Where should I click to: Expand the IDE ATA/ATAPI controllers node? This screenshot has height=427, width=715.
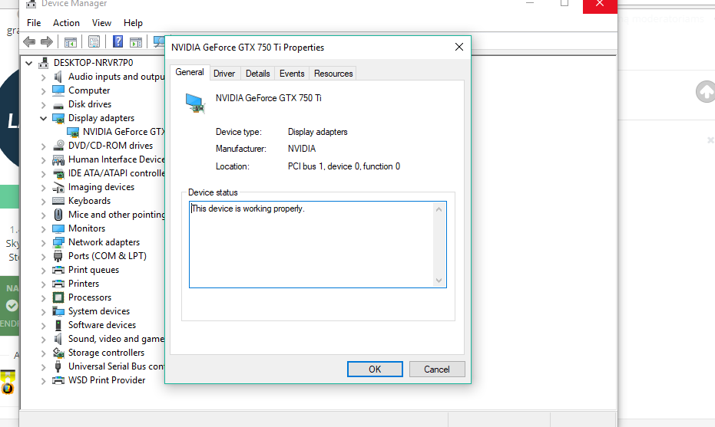[43, 174]
